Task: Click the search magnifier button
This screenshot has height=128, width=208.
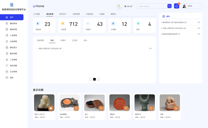Action: tap(169, 6)
